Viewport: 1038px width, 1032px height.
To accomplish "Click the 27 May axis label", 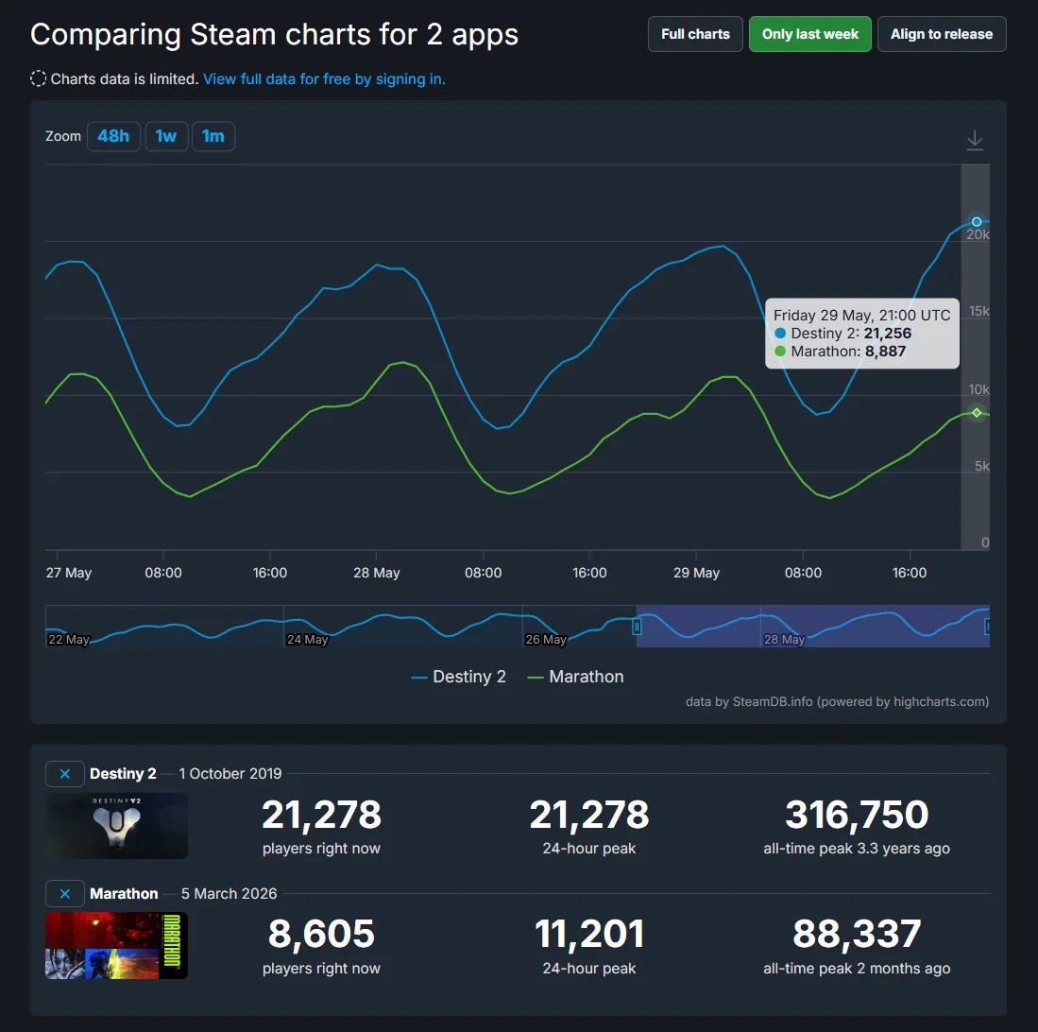I will click(x=69, y=573).
